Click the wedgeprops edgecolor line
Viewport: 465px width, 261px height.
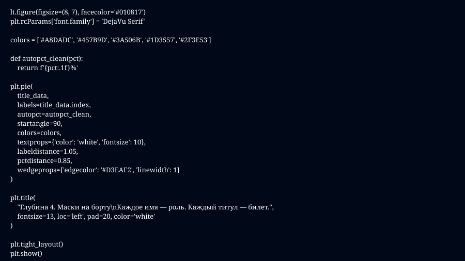click(99, 170)
